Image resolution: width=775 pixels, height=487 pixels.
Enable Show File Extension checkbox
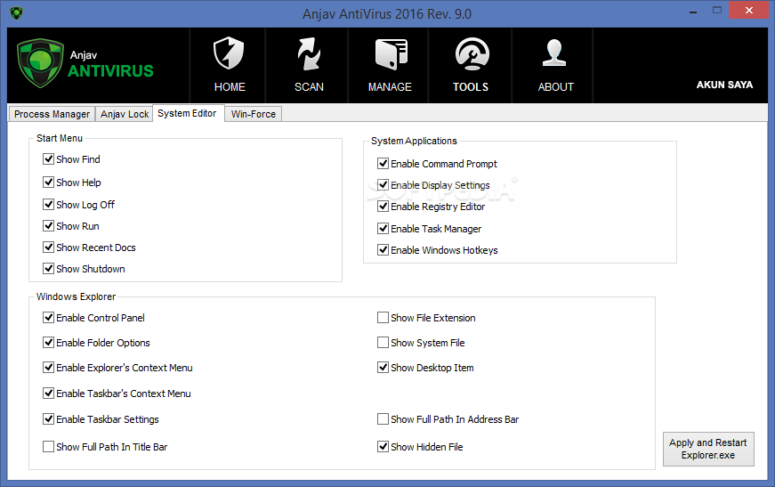383,318
